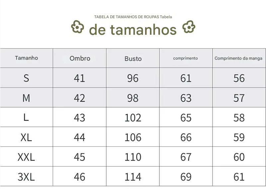Click the XL size row label

26,137
